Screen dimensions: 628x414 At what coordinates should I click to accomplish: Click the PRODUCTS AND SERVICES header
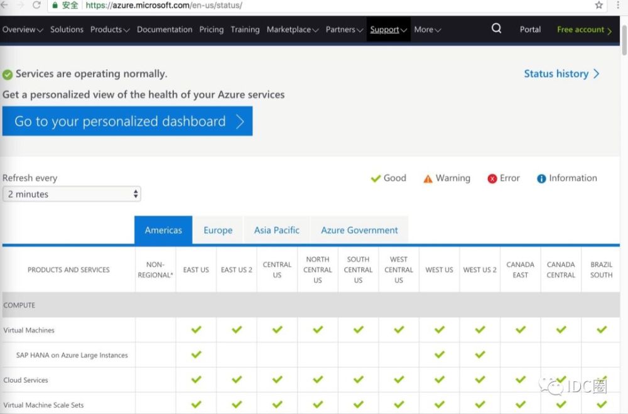pos(68,270)
